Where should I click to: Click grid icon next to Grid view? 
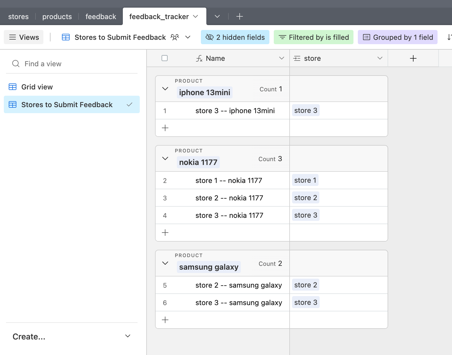13,87
